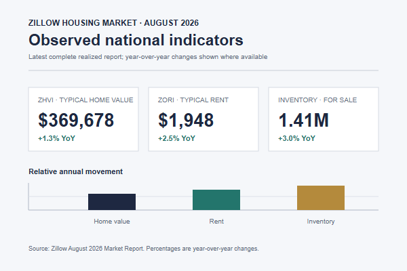407x271 pixels.
Task: Select the 1.41M inventory figure
Action: click(303, 120)
